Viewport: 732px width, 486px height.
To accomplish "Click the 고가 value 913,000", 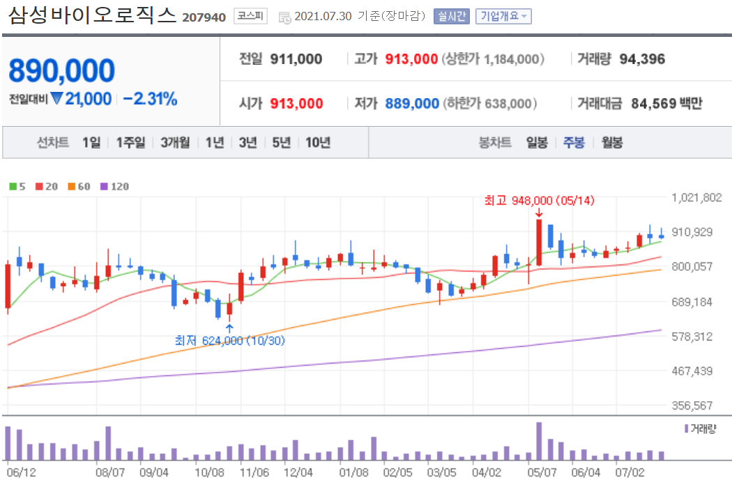I will (411, 59).
